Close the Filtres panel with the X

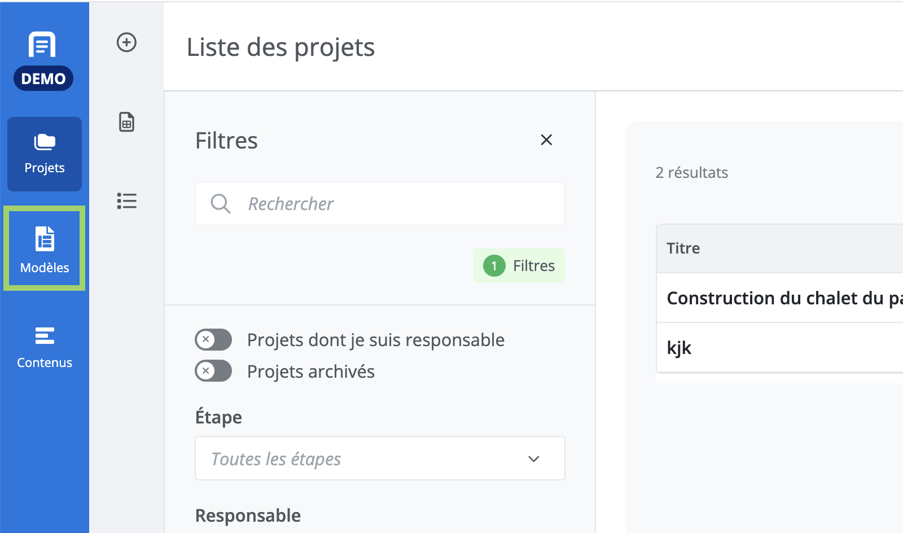point(546,139)
